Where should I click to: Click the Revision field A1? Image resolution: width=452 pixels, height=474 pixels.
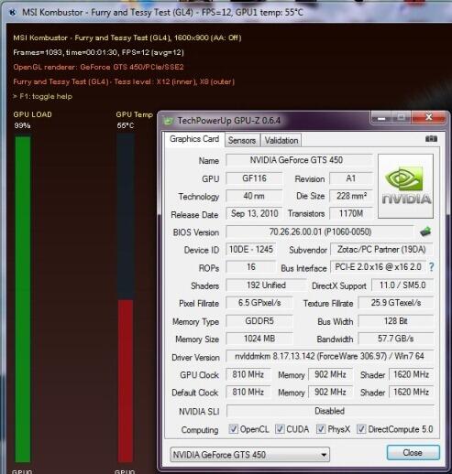350,178
